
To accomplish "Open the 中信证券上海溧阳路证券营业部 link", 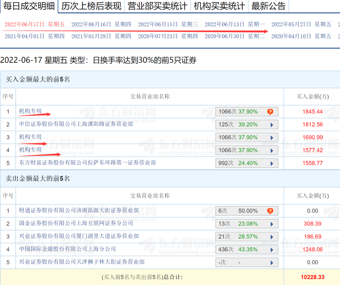I will (x=76, y=124).
